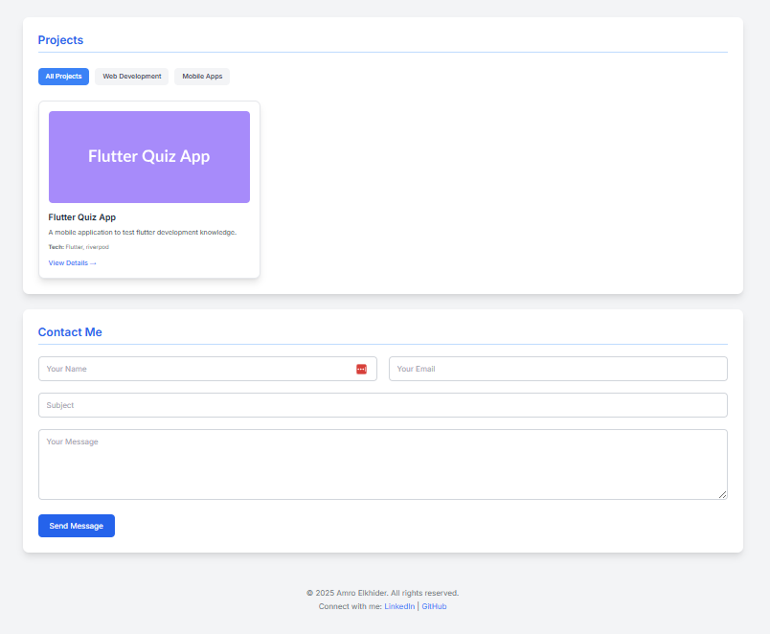Show only Mobile Apps projects
The image size is (770, 634).
202,77
